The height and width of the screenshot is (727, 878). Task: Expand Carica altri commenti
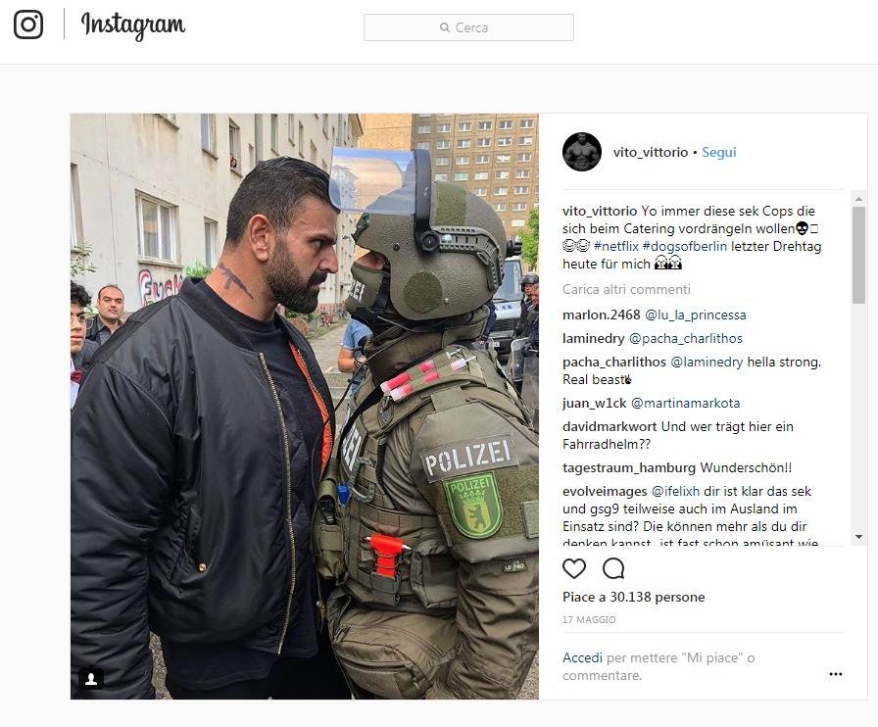626,290
